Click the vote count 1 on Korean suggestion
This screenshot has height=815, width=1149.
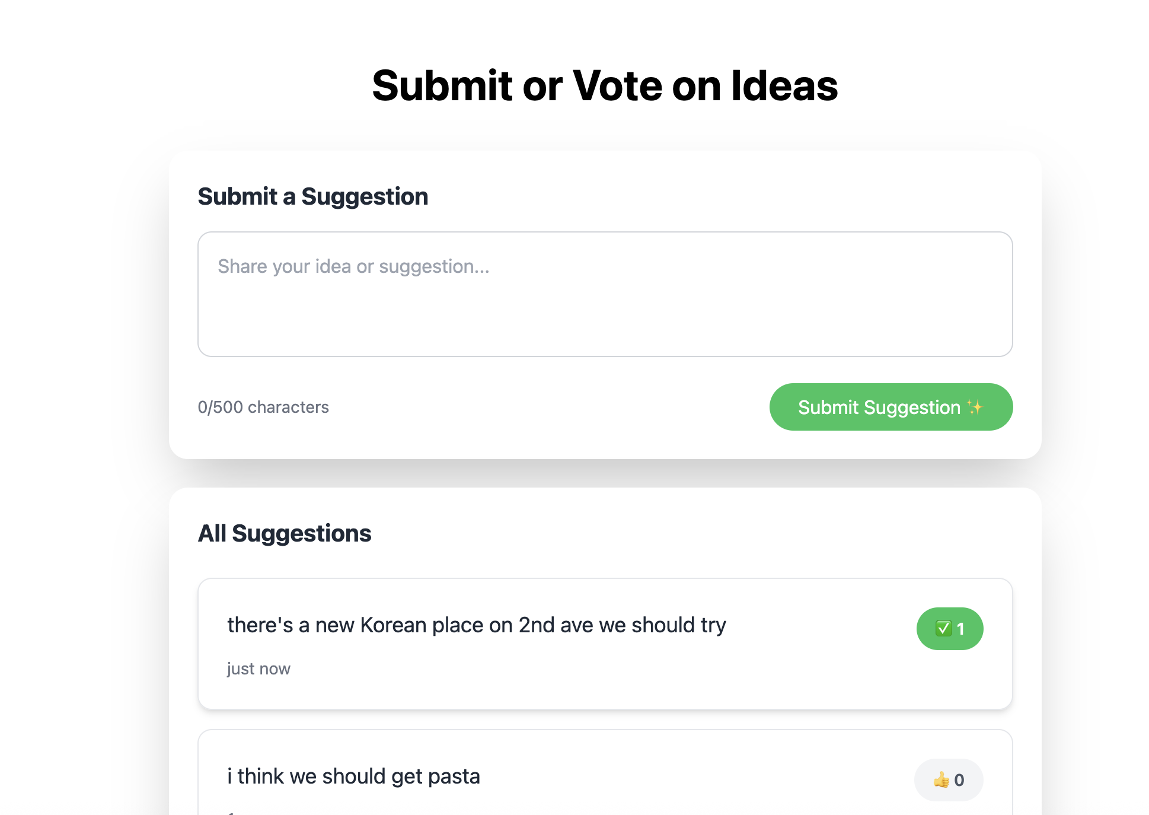[960, 629]
